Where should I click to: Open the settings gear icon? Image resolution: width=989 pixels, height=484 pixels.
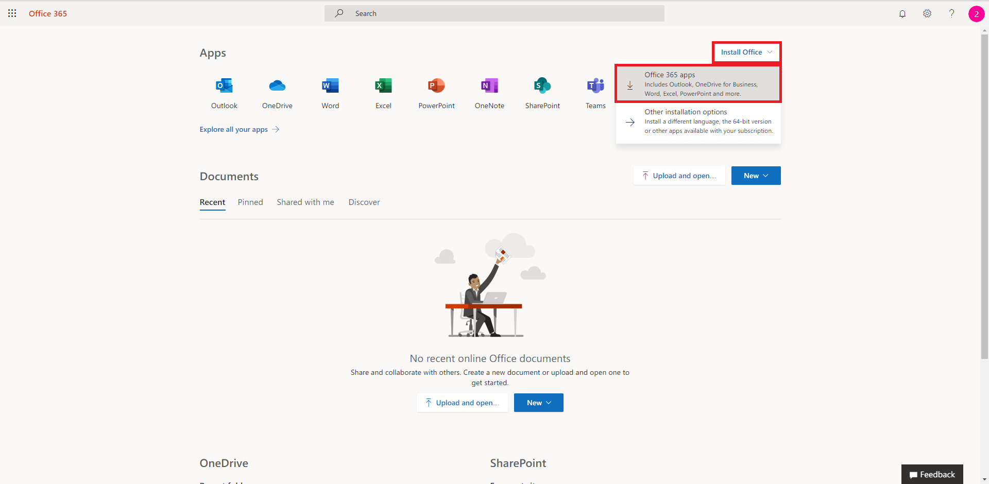(x=927, y=13)
